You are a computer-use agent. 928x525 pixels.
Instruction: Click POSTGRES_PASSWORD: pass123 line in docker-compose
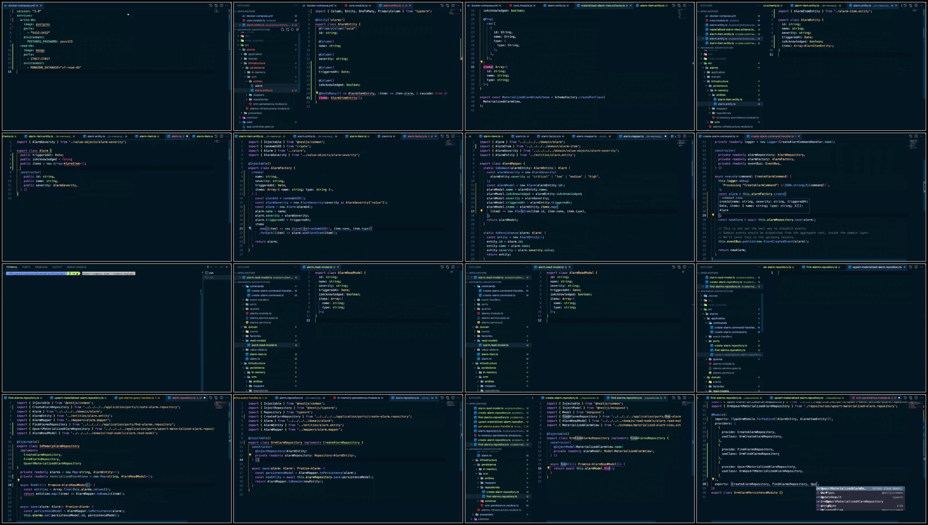(x=50, y=41)
